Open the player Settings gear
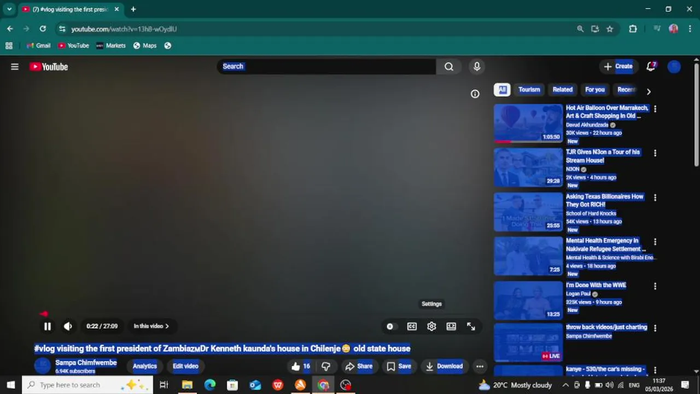The width and height of the screenshot is (700, 394). [x=431, y=326]
